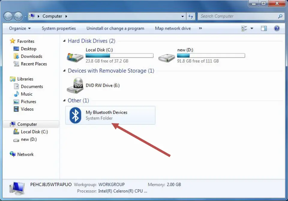Toggle the preview pane button
The image size is (288, 201).
[264, 28]
